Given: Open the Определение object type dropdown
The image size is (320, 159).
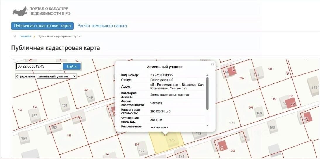Looking at the screenshot, I should [57, 76].
